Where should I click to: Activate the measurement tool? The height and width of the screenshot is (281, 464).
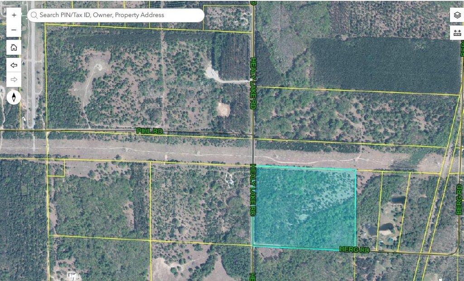(x=457, y=33)
